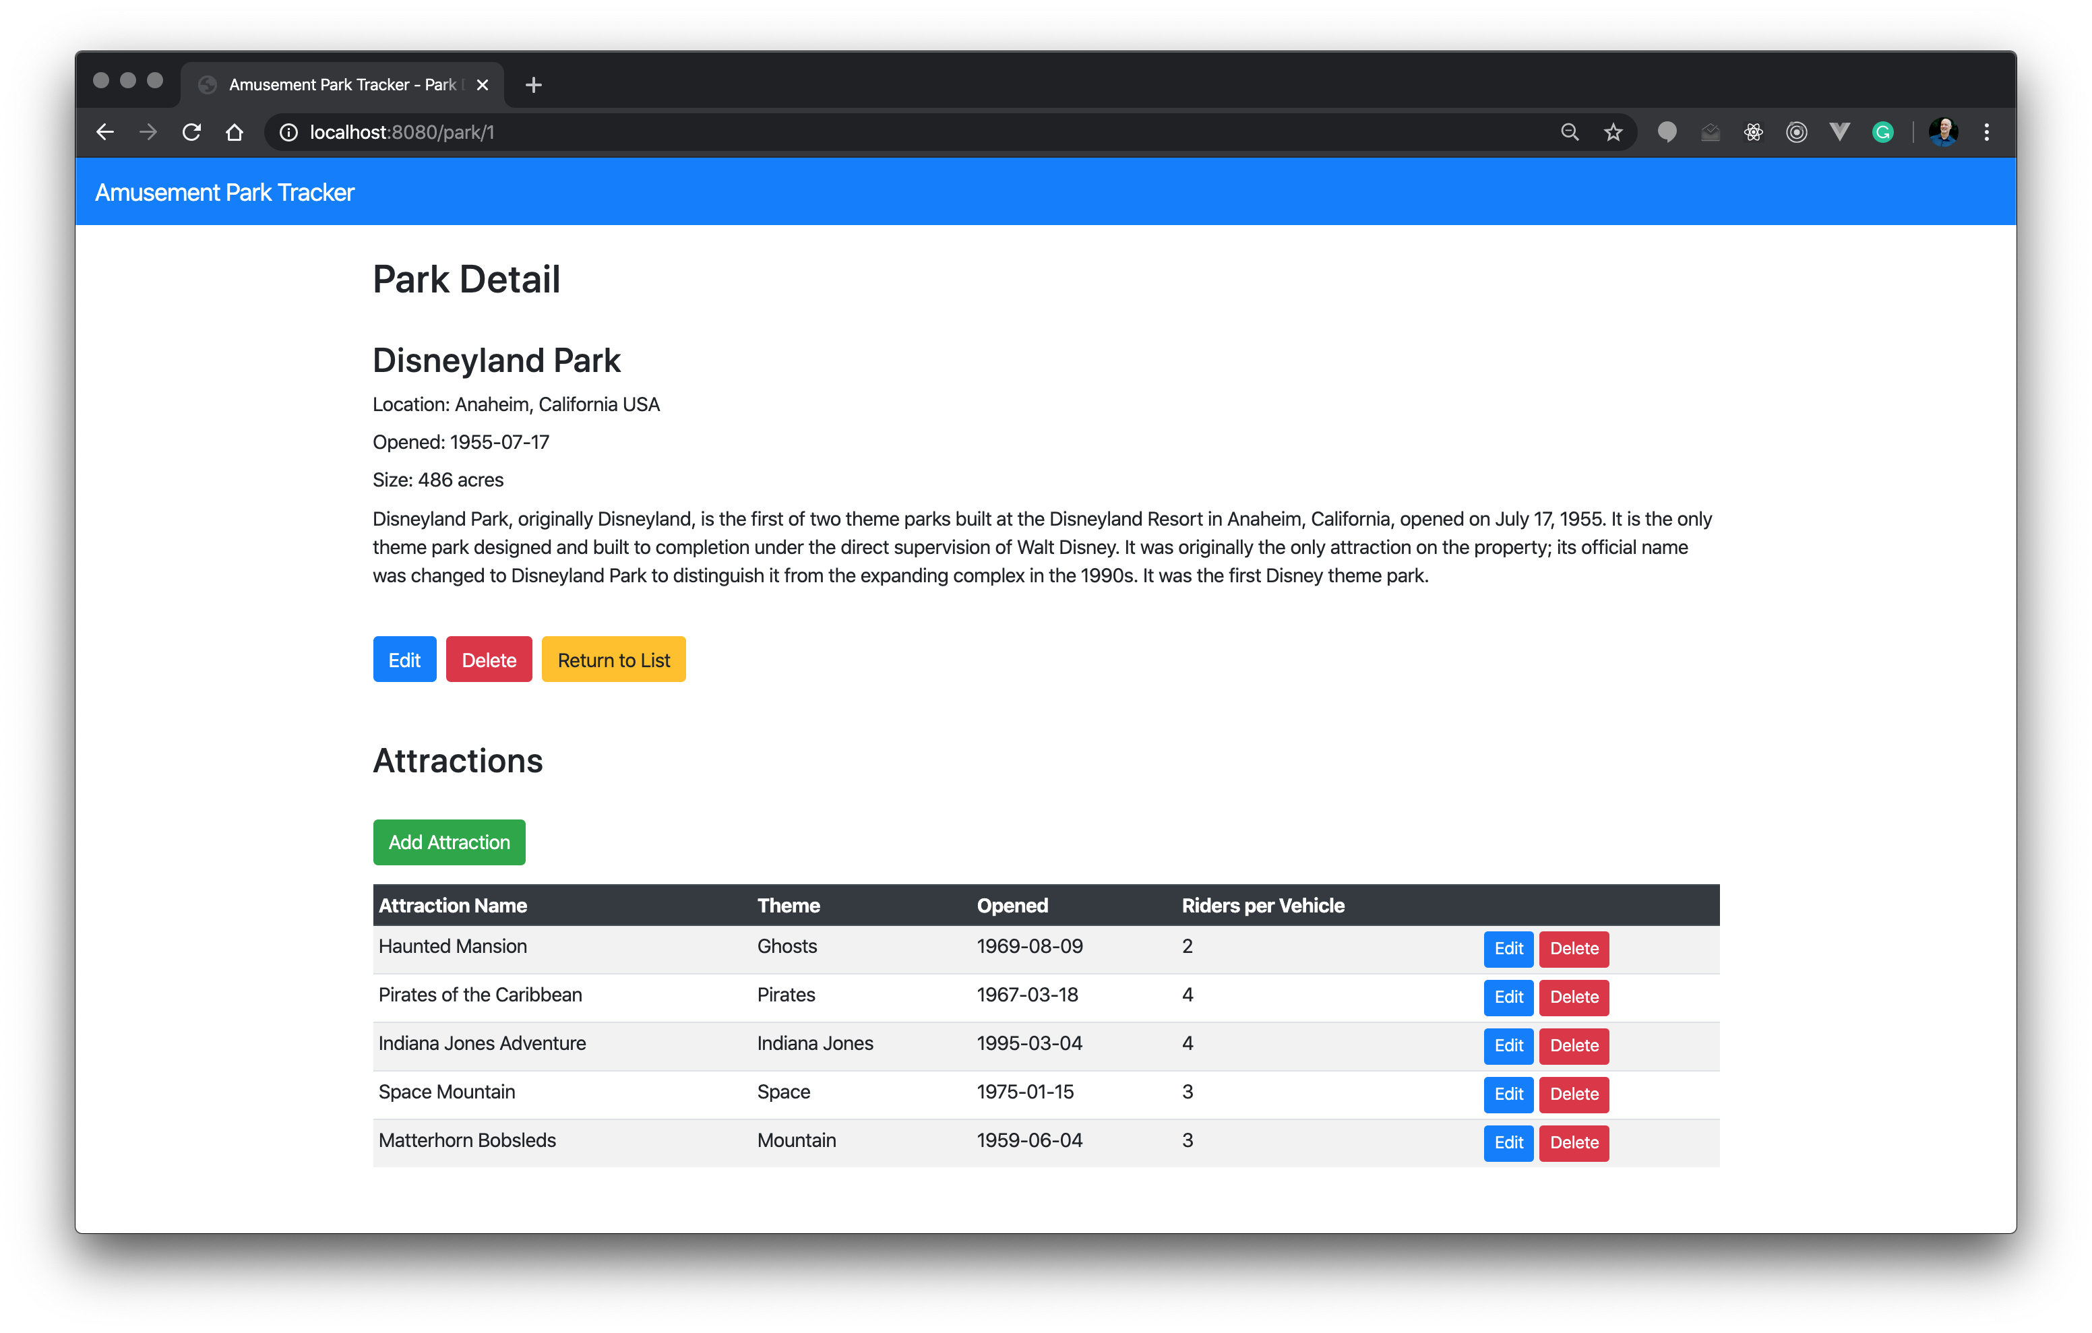Bookmark this page with the star icon
Image resolution: width=2092 pixels, height=1333 pixels.
1612,132
